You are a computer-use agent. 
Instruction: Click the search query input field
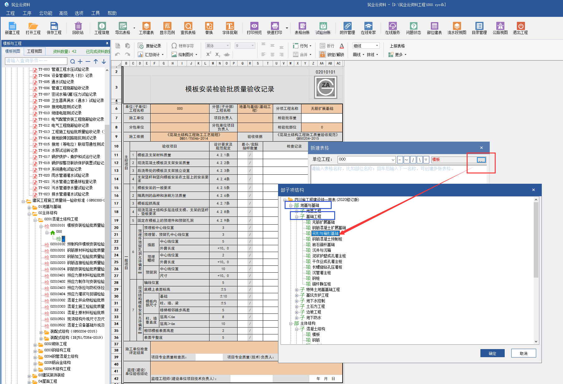click(36, 61)
